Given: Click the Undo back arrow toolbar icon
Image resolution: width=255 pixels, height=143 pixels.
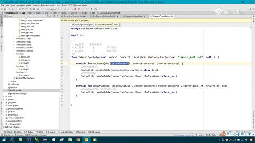Looking at the screenshot, I should click(x=12, y=9).
